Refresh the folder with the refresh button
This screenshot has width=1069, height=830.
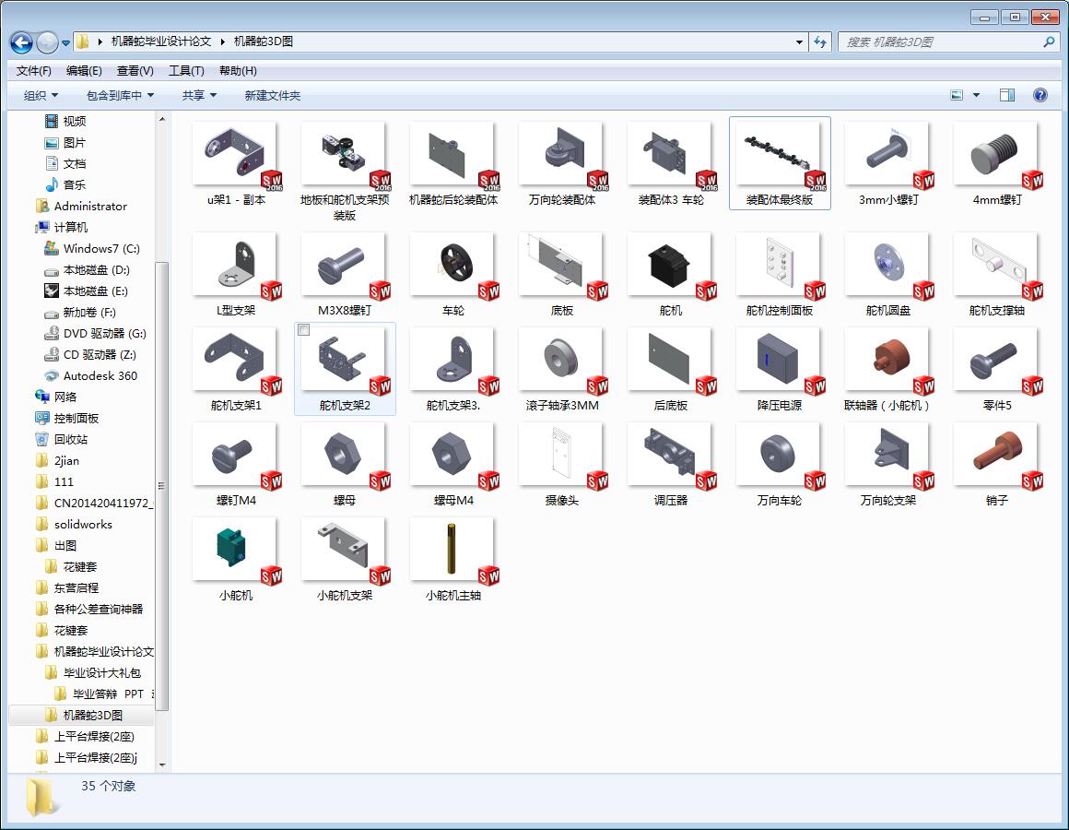[820, 42]
